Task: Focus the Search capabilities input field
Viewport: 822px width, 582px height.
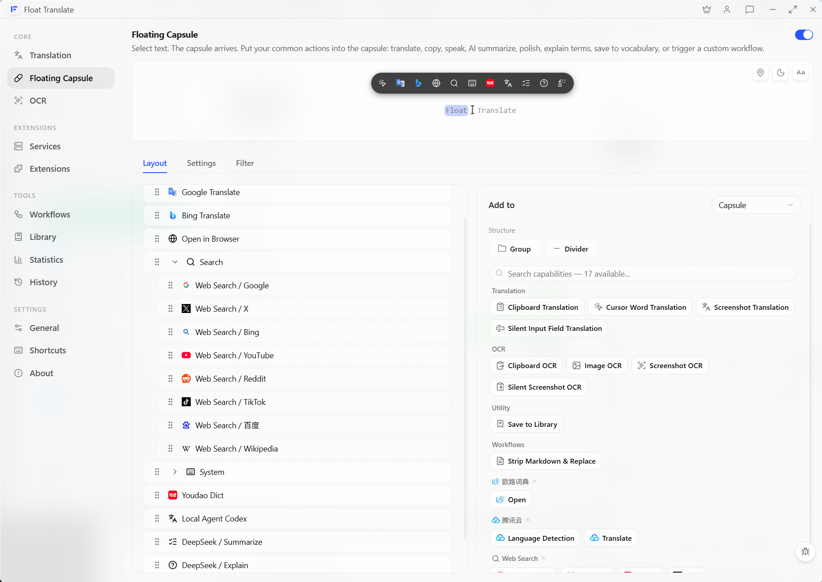Action: coord(643,274)
